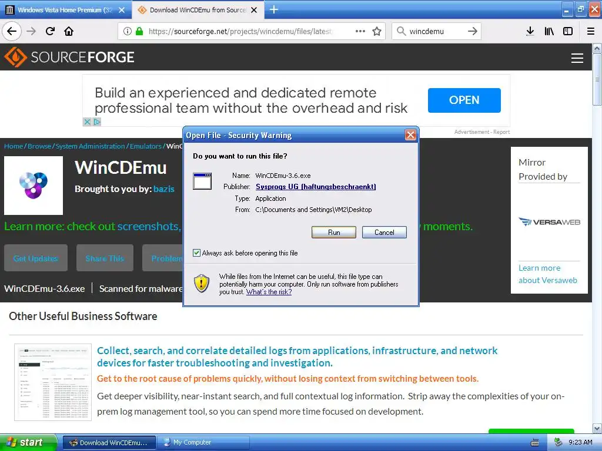Screen dimensions: 602x451
Task: Close the Security Warning dialog
Action: [x=410, y=134]
